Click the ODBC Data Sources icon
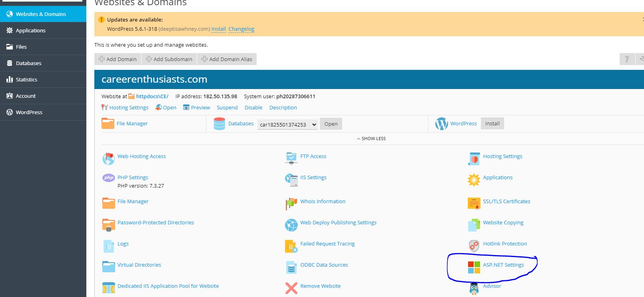The image size is (644, 297). tap(291, 267)
